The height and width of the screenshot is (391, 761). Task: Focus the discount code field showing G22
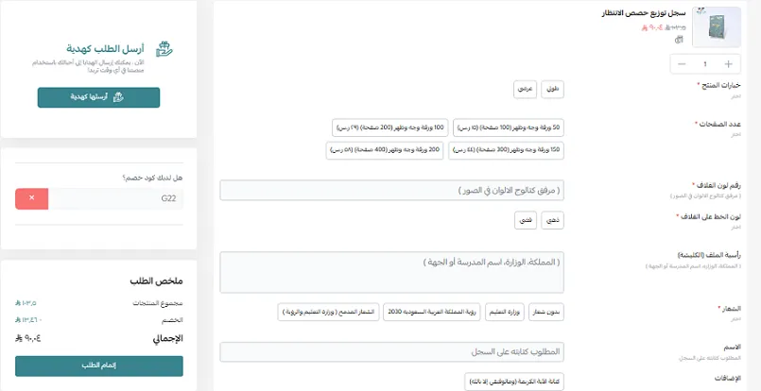click(115, 198)
